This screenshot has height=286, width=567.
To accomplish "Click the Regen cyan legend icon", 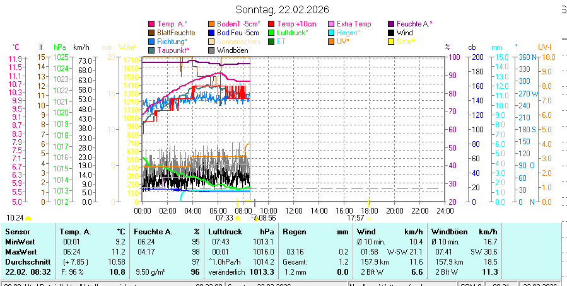I will click(x=331, y=32).
